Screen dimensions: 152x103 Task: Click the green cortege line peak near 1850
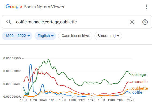pos(48,59)
